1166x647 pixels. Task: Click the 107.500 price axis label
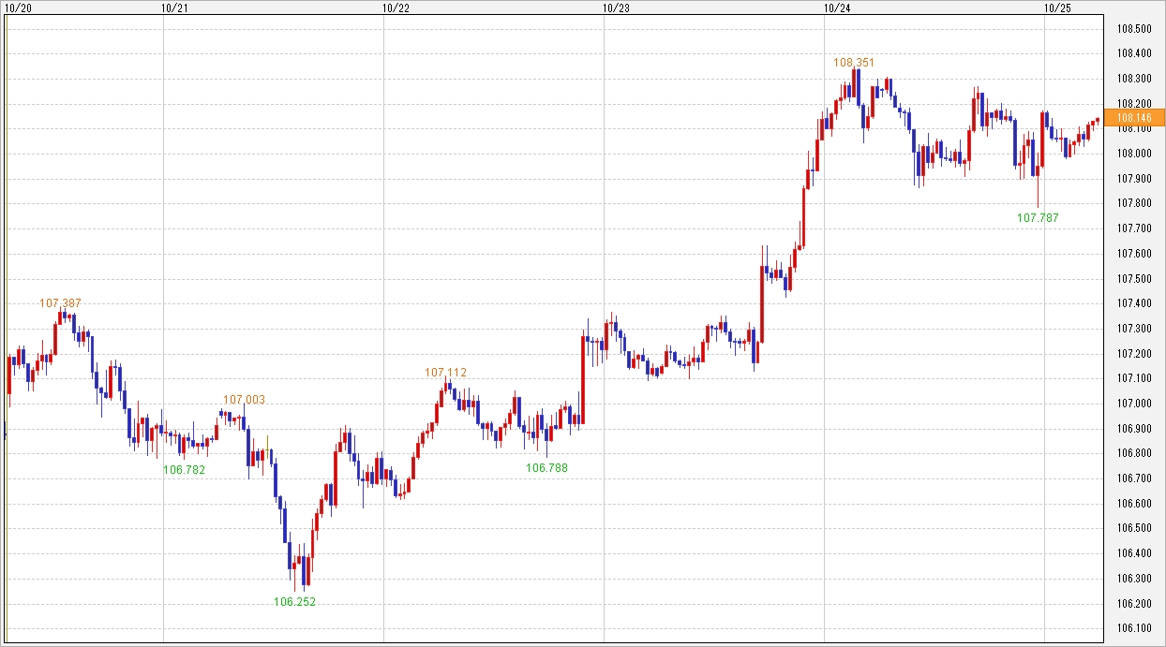(x=1133, y=279)
